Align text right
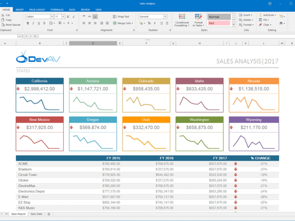The width and height of the screenshot is (295, 221). click(x=95, y=23)
